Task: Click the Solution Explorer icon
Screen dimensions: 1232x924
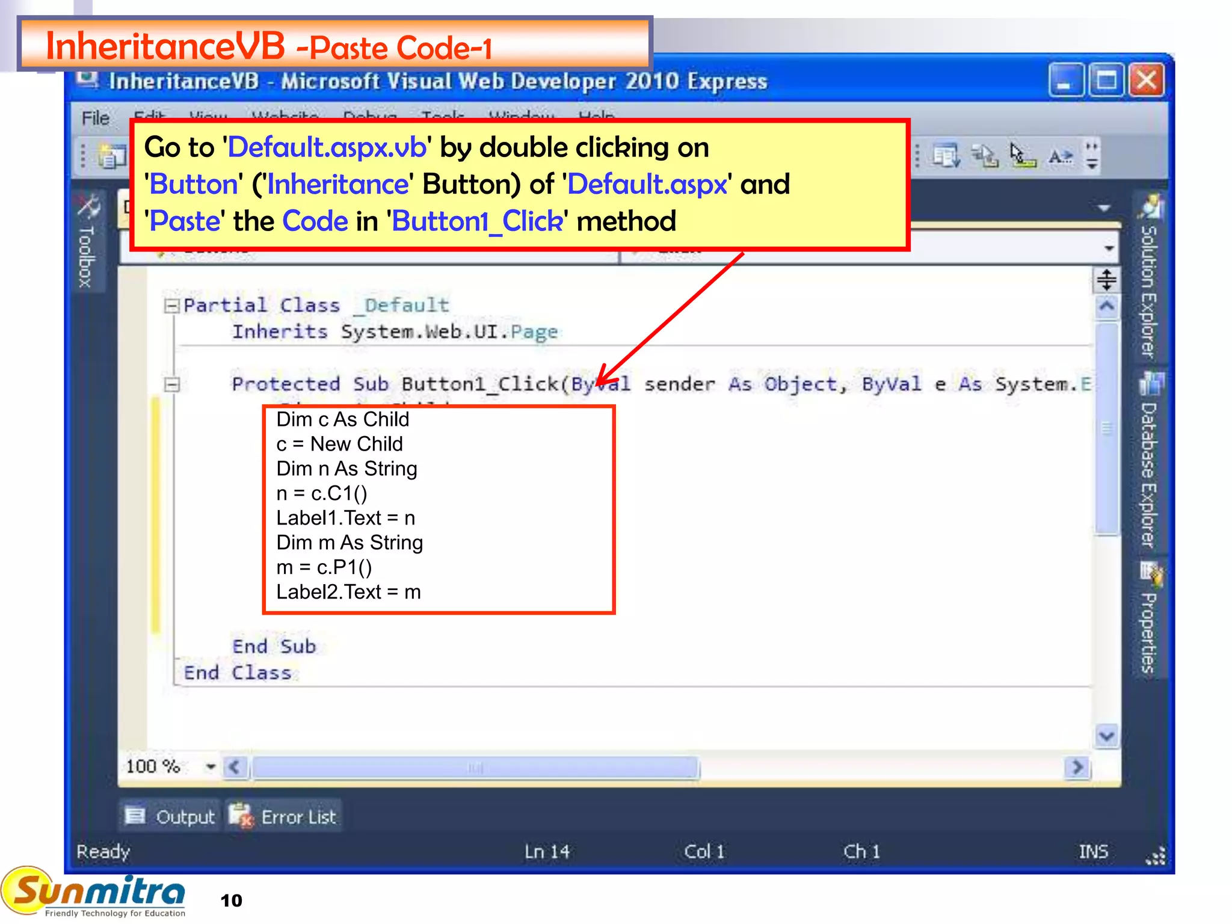Action: 1151,207
